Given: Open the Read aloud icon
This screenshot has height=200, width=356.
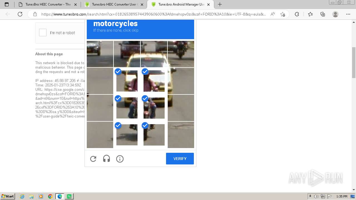Looking at the screenshot, I should coord(273,14).
